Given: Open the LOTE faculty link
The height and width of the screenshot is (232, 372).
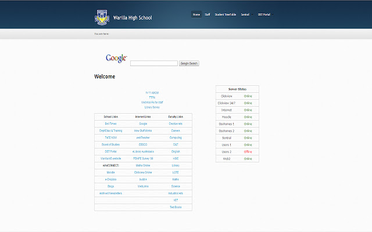Looking at the screenshot, I should 176,172.
